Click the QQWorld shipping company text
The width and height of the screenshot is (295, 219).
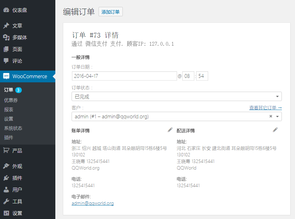(186, 168)
